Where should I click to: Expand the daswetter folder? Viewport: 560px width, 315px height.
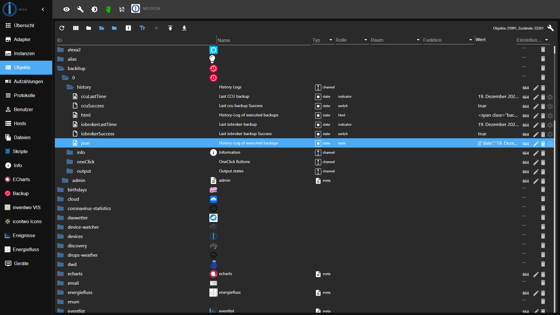coord(61,218)
